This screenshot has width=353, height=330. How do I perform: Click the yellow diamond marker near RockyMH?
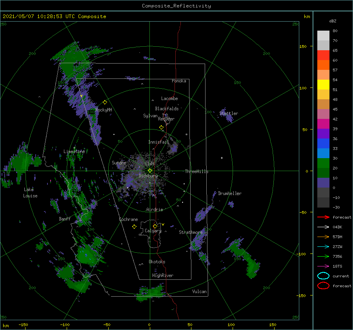[105, 102]
